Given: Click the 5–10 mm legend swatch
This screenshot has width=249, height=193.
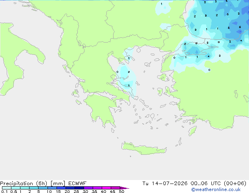Looking at the screenshot, I should tap(43, 188).
